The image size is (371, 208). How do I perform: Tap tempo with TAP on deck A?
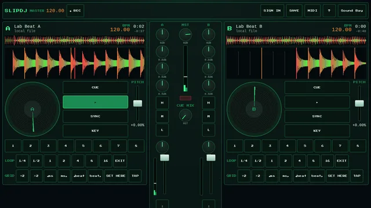(135, 176)
